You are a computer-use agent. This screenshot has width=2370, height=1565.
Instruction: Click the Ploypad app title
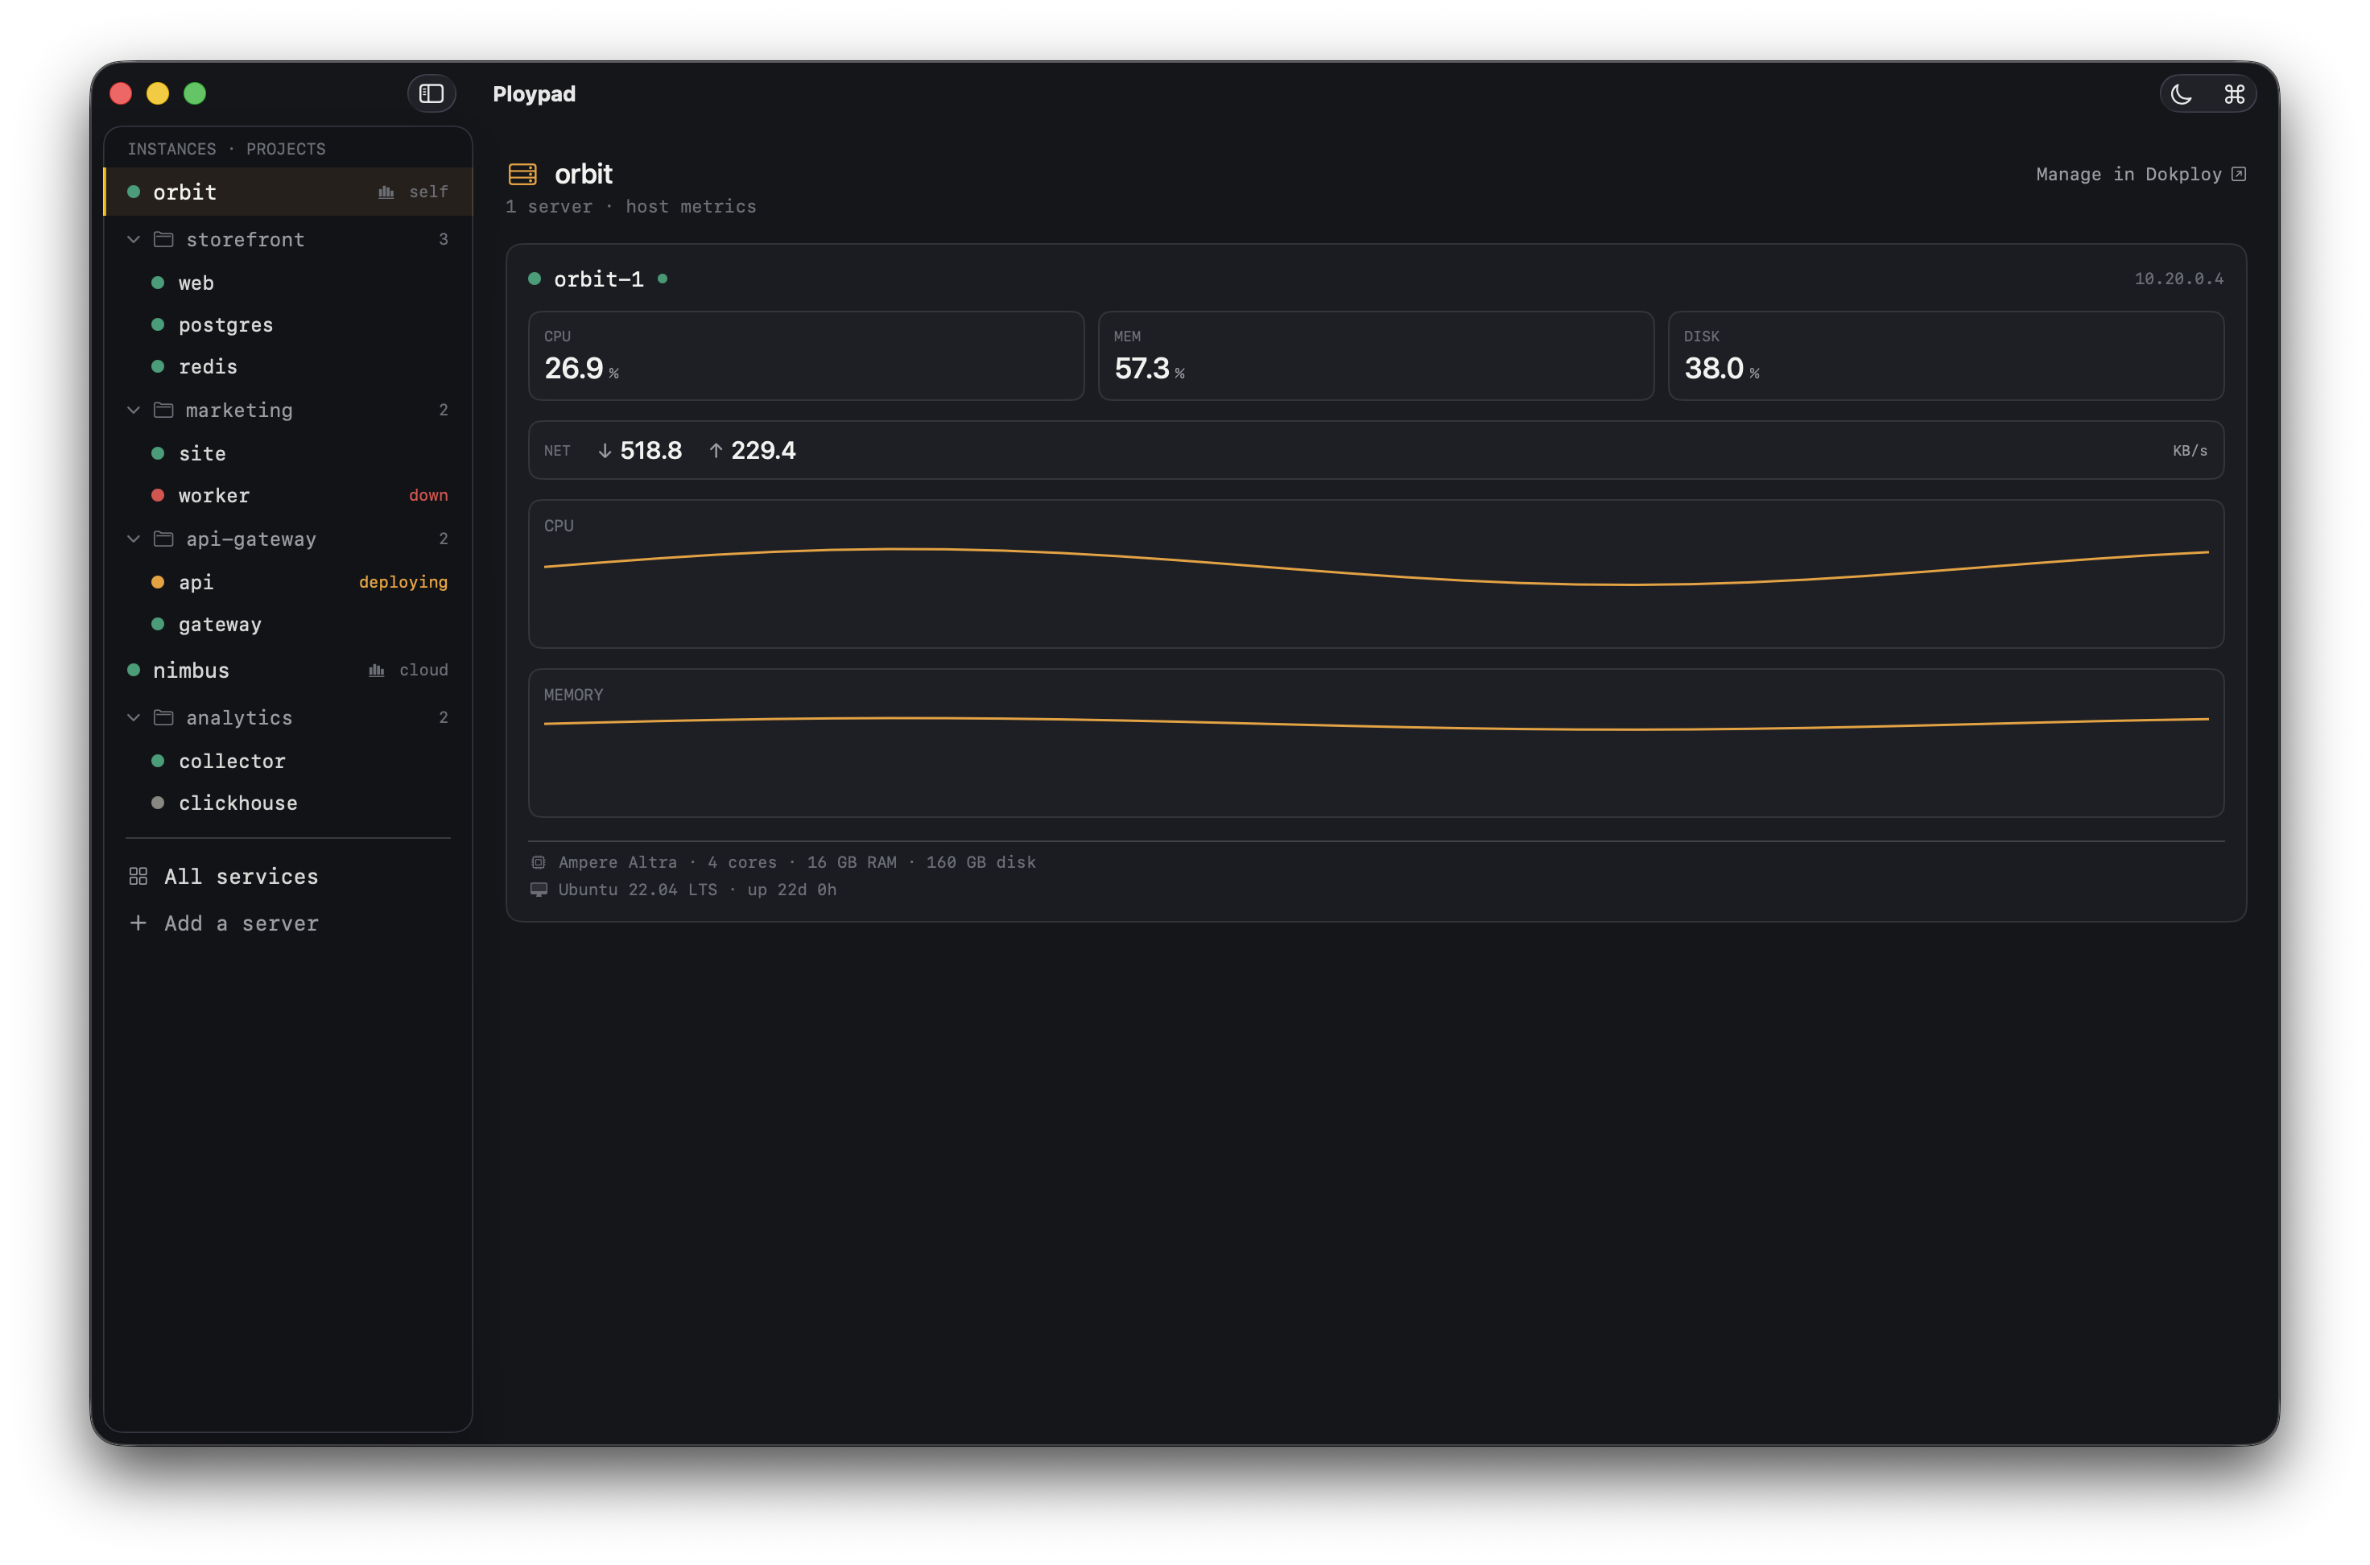(534, 94)
